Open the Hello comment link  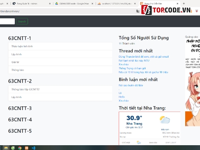click(122, 97)
